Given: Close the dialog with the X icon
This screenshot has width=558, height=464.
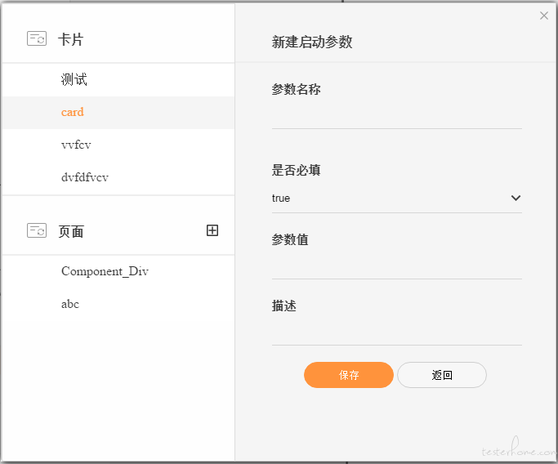Looking at the screenshot, I should coord(544,16).
